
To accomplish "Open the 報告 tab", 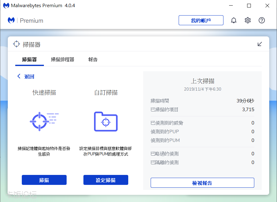I will (x=93, y=59).
